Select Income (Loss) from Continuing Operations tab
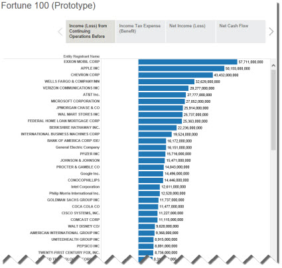The width and height of the screenshot is (282, 268). [x=90, y=31]
